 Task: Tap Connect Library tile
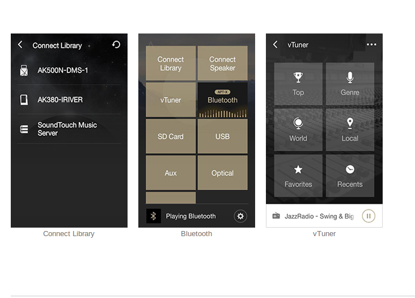coord(171,64)
